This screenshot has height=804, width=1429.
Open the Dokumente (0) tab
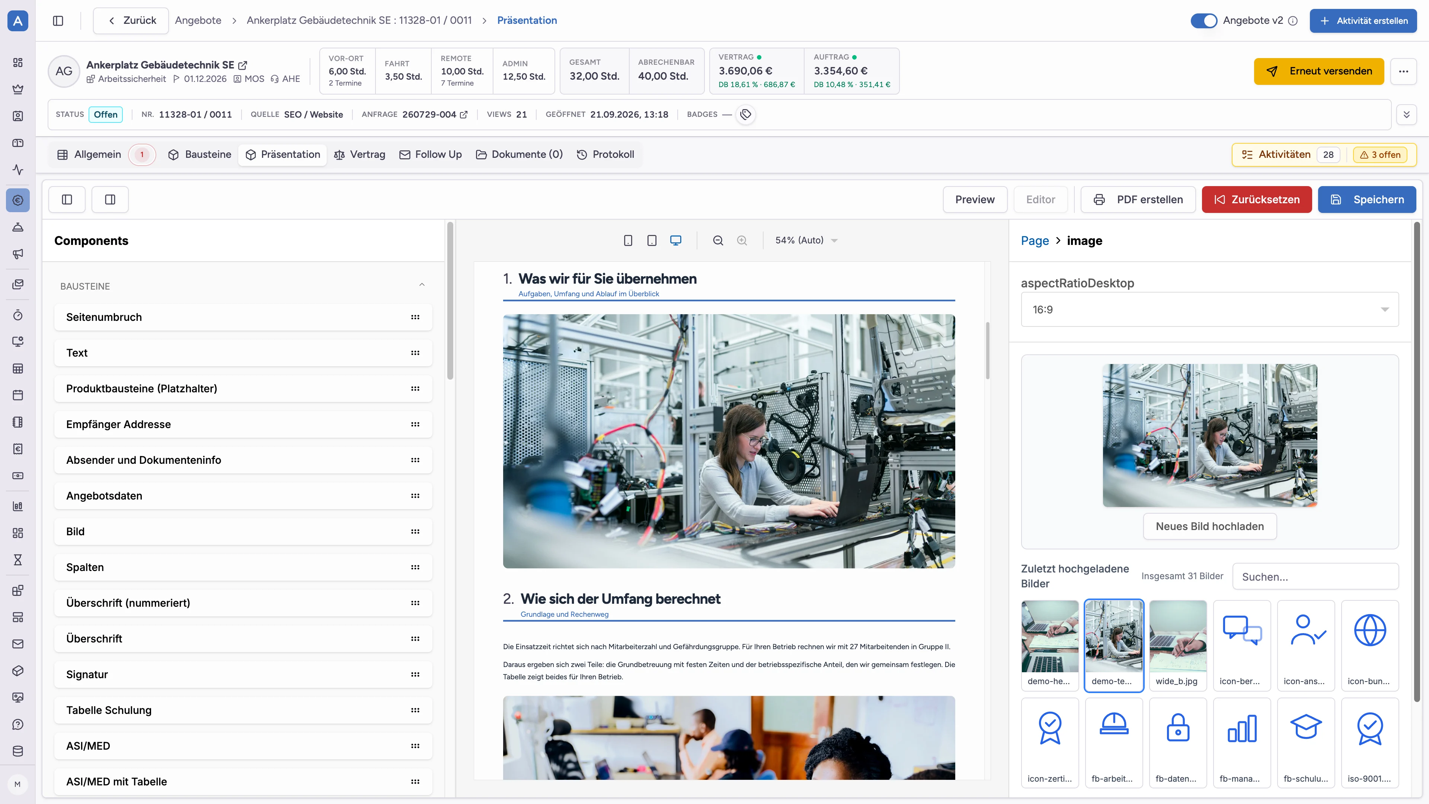coord(519,155)
